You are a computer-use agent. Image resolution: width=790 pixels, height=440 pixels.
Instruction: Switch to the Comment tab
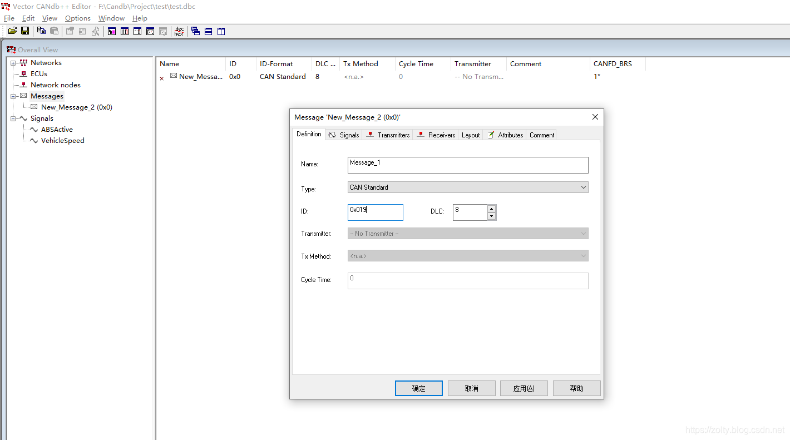coord(542,135)
